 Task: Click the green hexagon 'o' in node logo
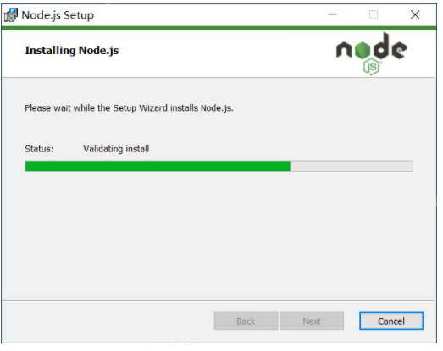[x=363, y=50]
